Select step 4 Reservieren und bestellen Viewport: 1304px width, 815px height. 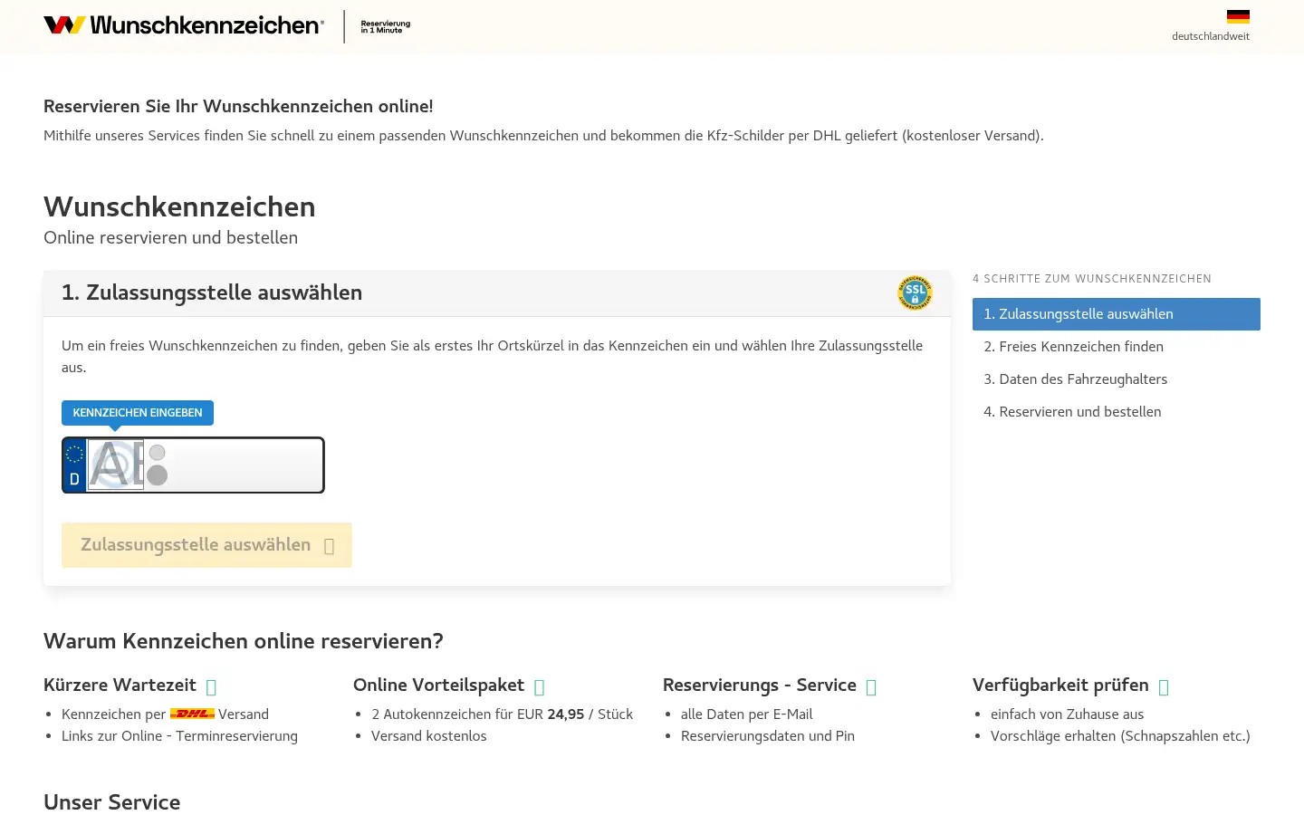click(x=1116, y=412)
